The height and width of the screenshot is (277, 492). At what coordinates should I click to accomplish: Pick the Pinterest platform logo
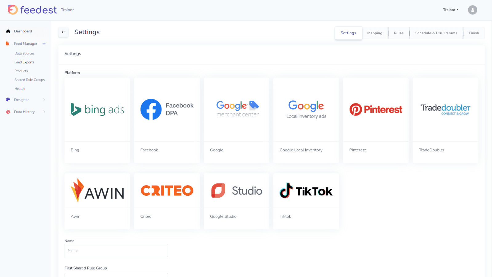click(375, 110)
